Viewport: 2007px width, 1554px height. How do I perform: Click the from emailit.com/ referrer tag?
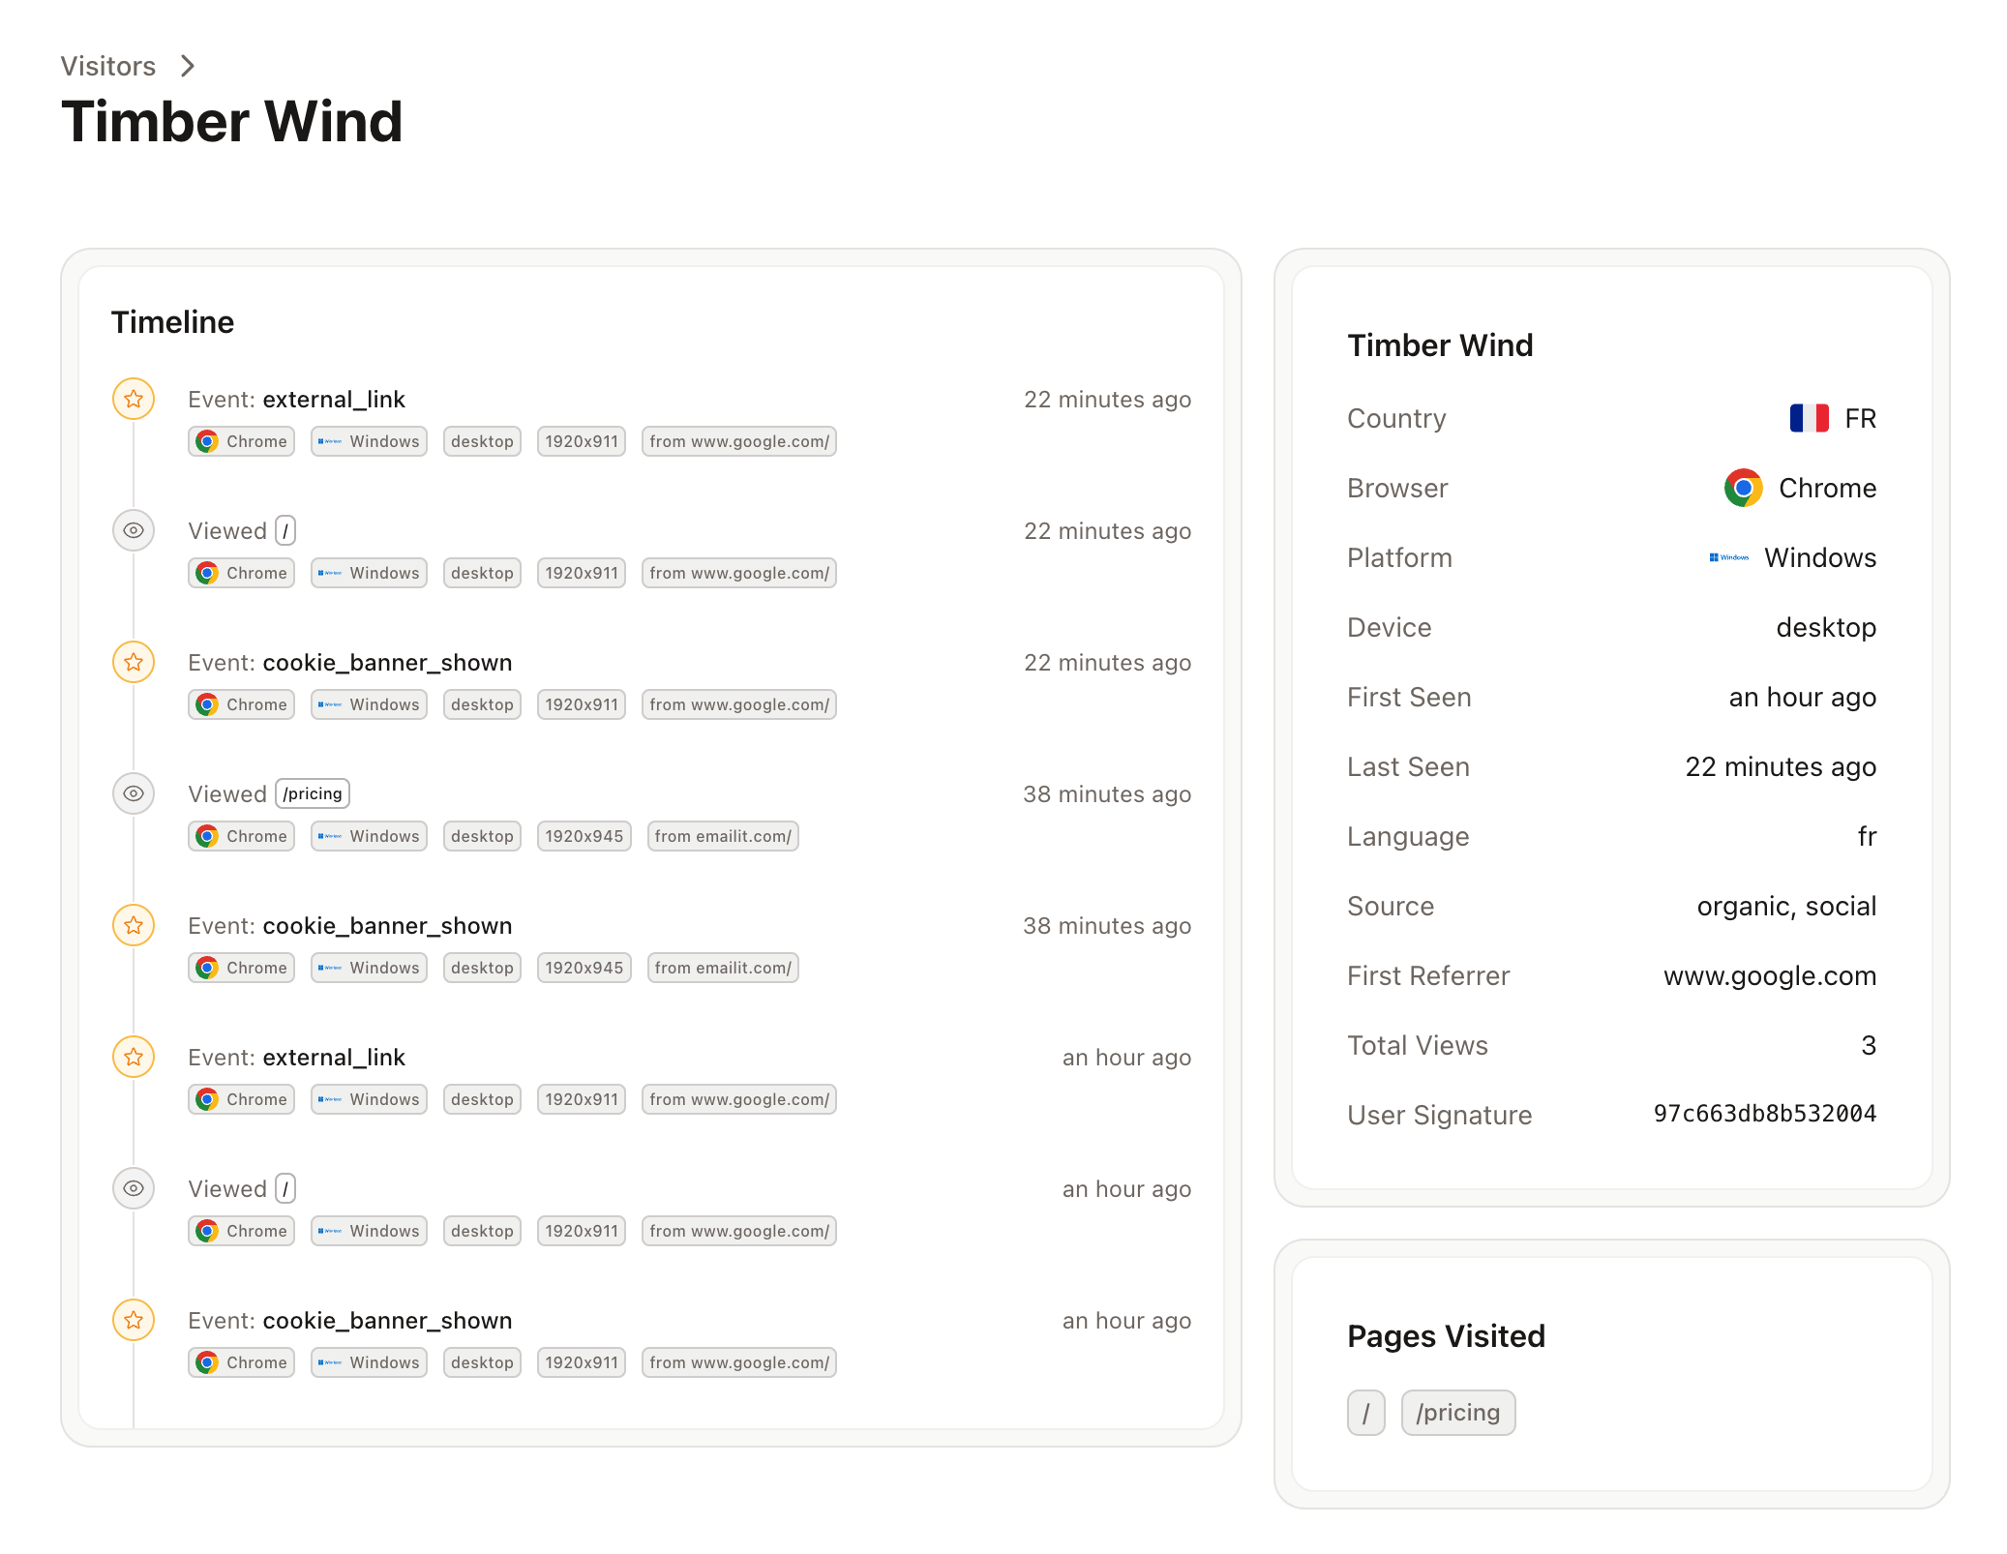(722, 835)
